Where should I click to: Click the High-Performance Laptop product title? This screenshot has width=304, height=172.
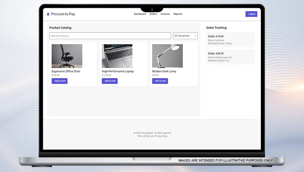[118, 71]
